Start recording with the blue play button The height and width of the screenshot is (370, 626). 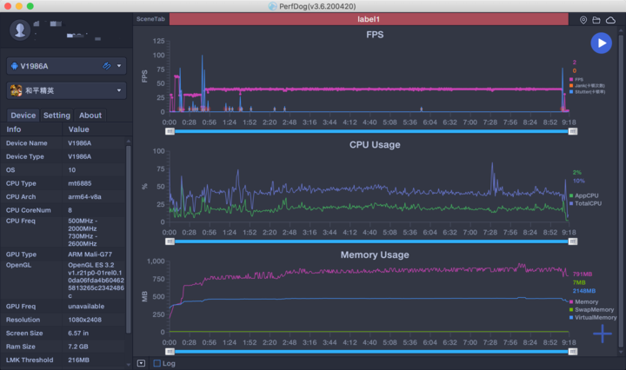pyautogui.click(x=601, y=43)
